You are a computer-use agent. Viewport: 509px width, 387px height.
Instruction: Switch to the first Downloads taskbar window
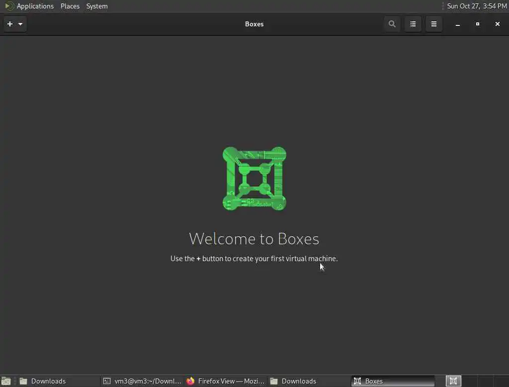coord(58,381)
